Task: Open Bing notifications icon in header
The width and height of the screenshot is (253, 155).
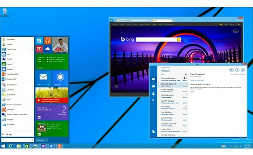Action: pos(221,25)
